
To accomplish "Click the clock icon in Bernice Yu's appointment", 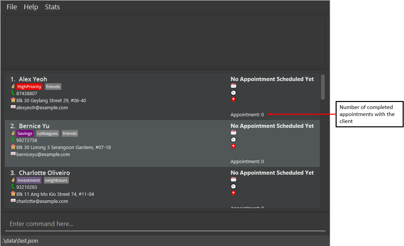I will 234,139.
